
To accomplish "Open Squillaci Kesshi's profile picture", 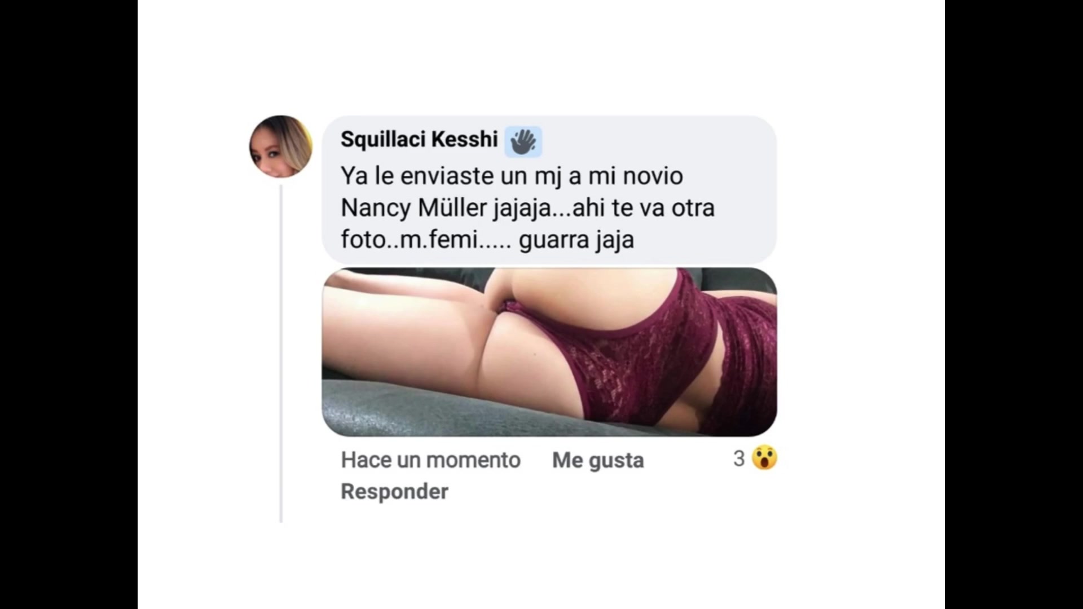I will pyautogui.click(x=281, y=147).
